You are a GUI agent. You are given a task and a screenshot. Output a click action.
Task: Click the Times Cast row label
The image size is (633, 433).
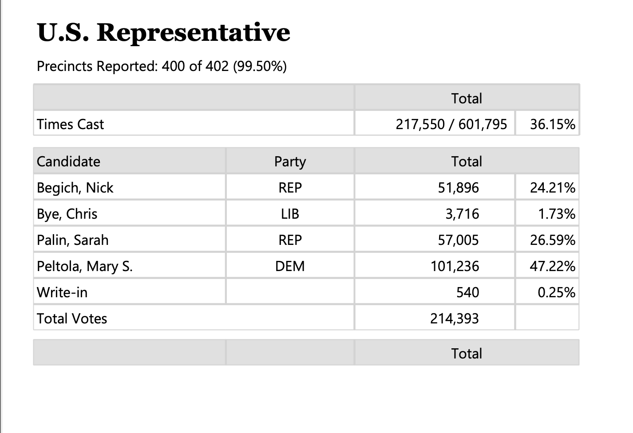[194, 124]
